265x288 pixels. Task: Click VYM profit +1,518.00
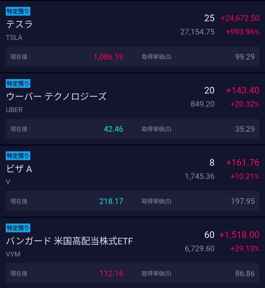(x=239, y=235)
